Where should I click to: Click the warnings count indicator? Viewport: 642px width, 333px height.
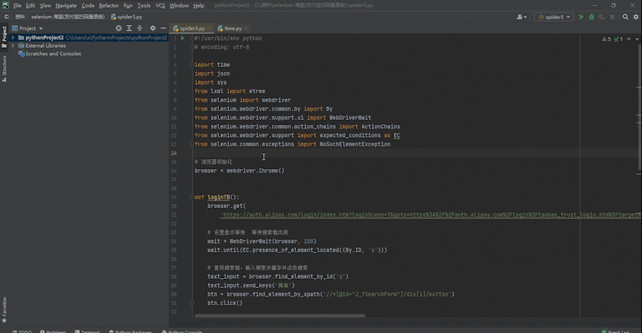(x=606, y=39)
